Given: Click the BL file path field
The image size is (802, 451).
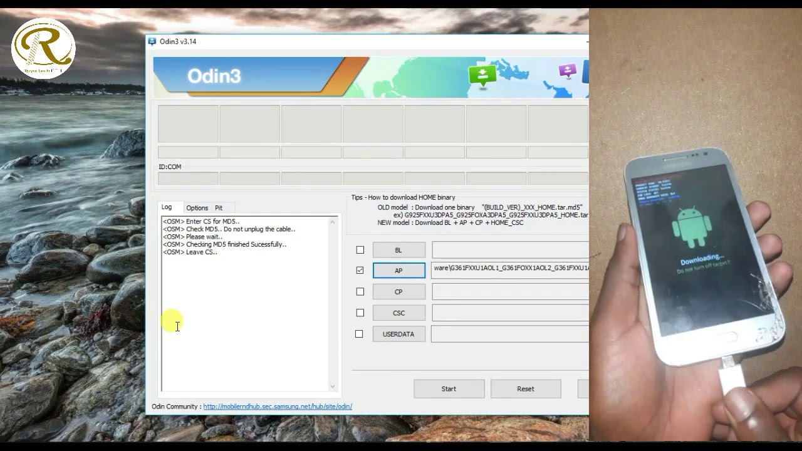Looking at the screenshot, I should point(510,250).
